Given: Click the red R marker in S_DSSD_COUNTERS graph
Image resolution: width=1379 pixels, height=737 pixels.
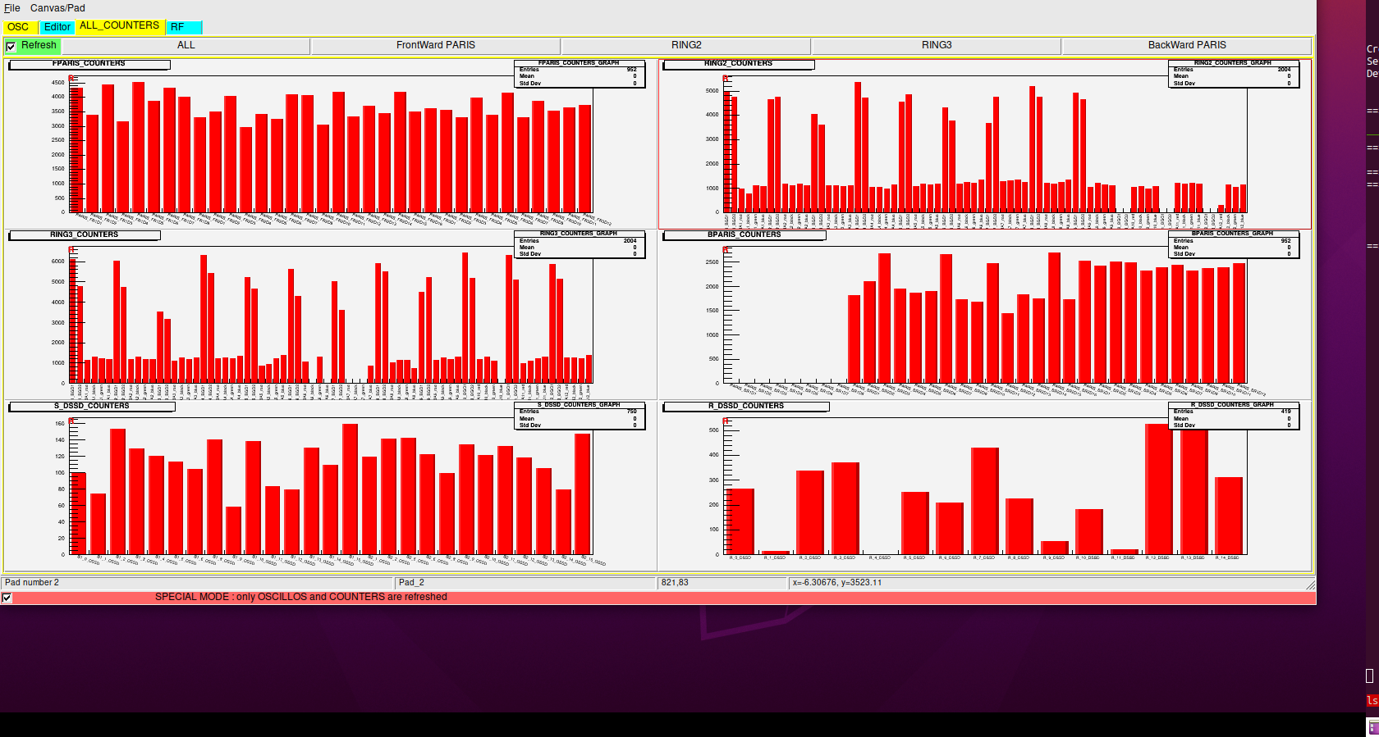Looking at the screenshot, I should click(x=71, y=421).
